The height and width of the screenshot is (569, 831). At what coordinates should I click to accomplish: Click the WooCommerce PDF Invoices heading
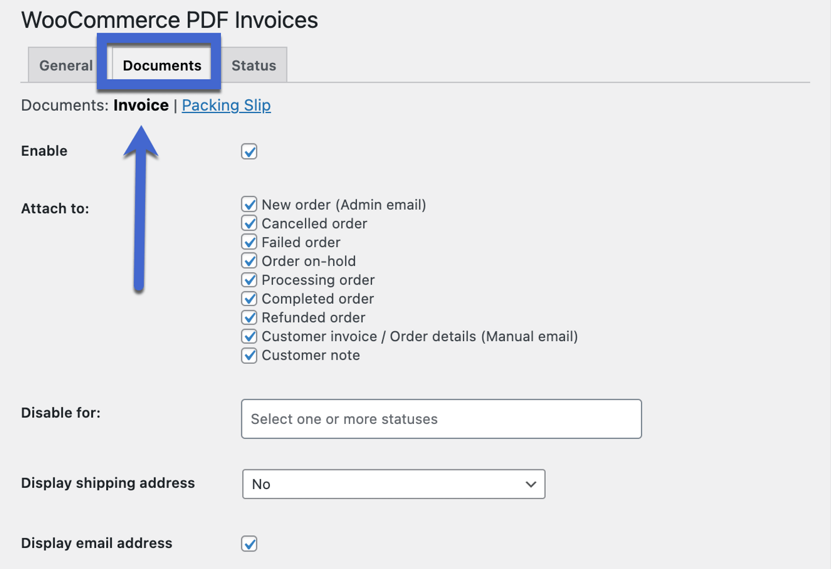point(170,20)
